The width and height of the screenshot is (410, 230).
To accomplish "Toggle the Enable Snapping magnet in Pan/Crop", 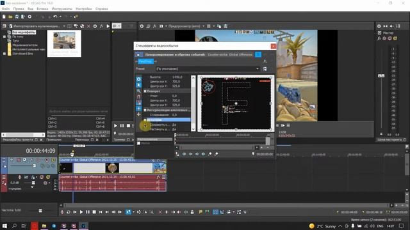I will click(139, 96).
